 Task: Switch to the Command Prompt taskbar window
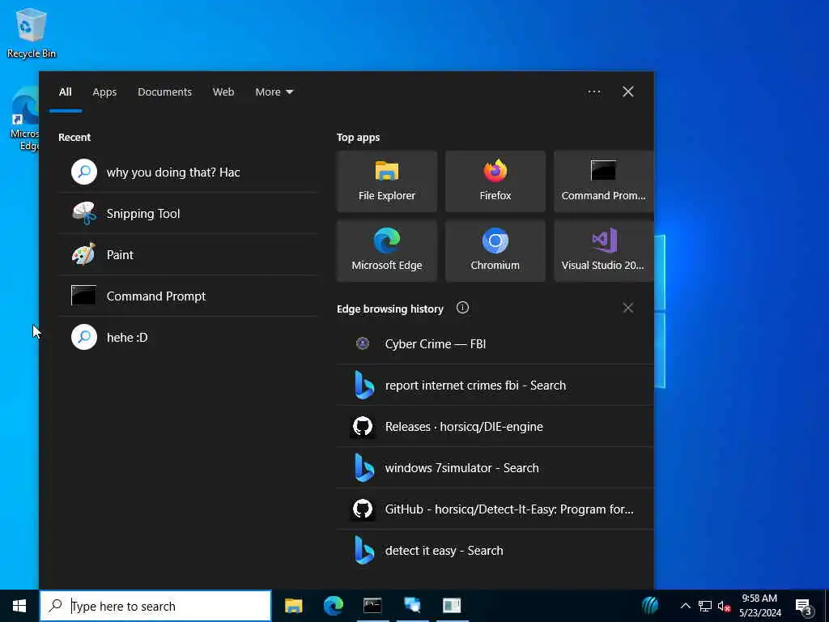click(372, 606)
